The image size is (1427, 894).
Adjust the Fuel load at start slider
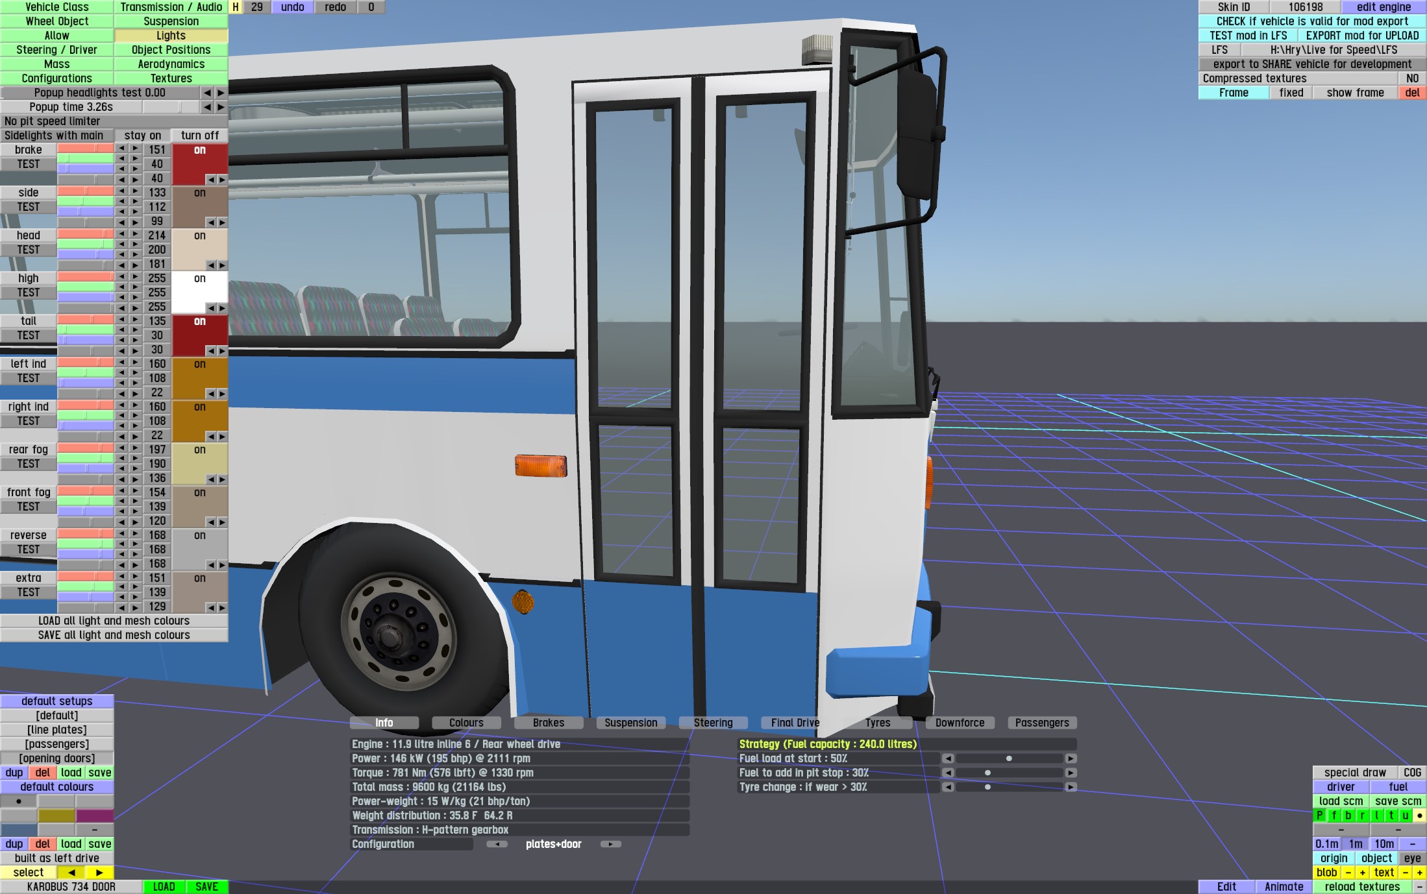1008,758
